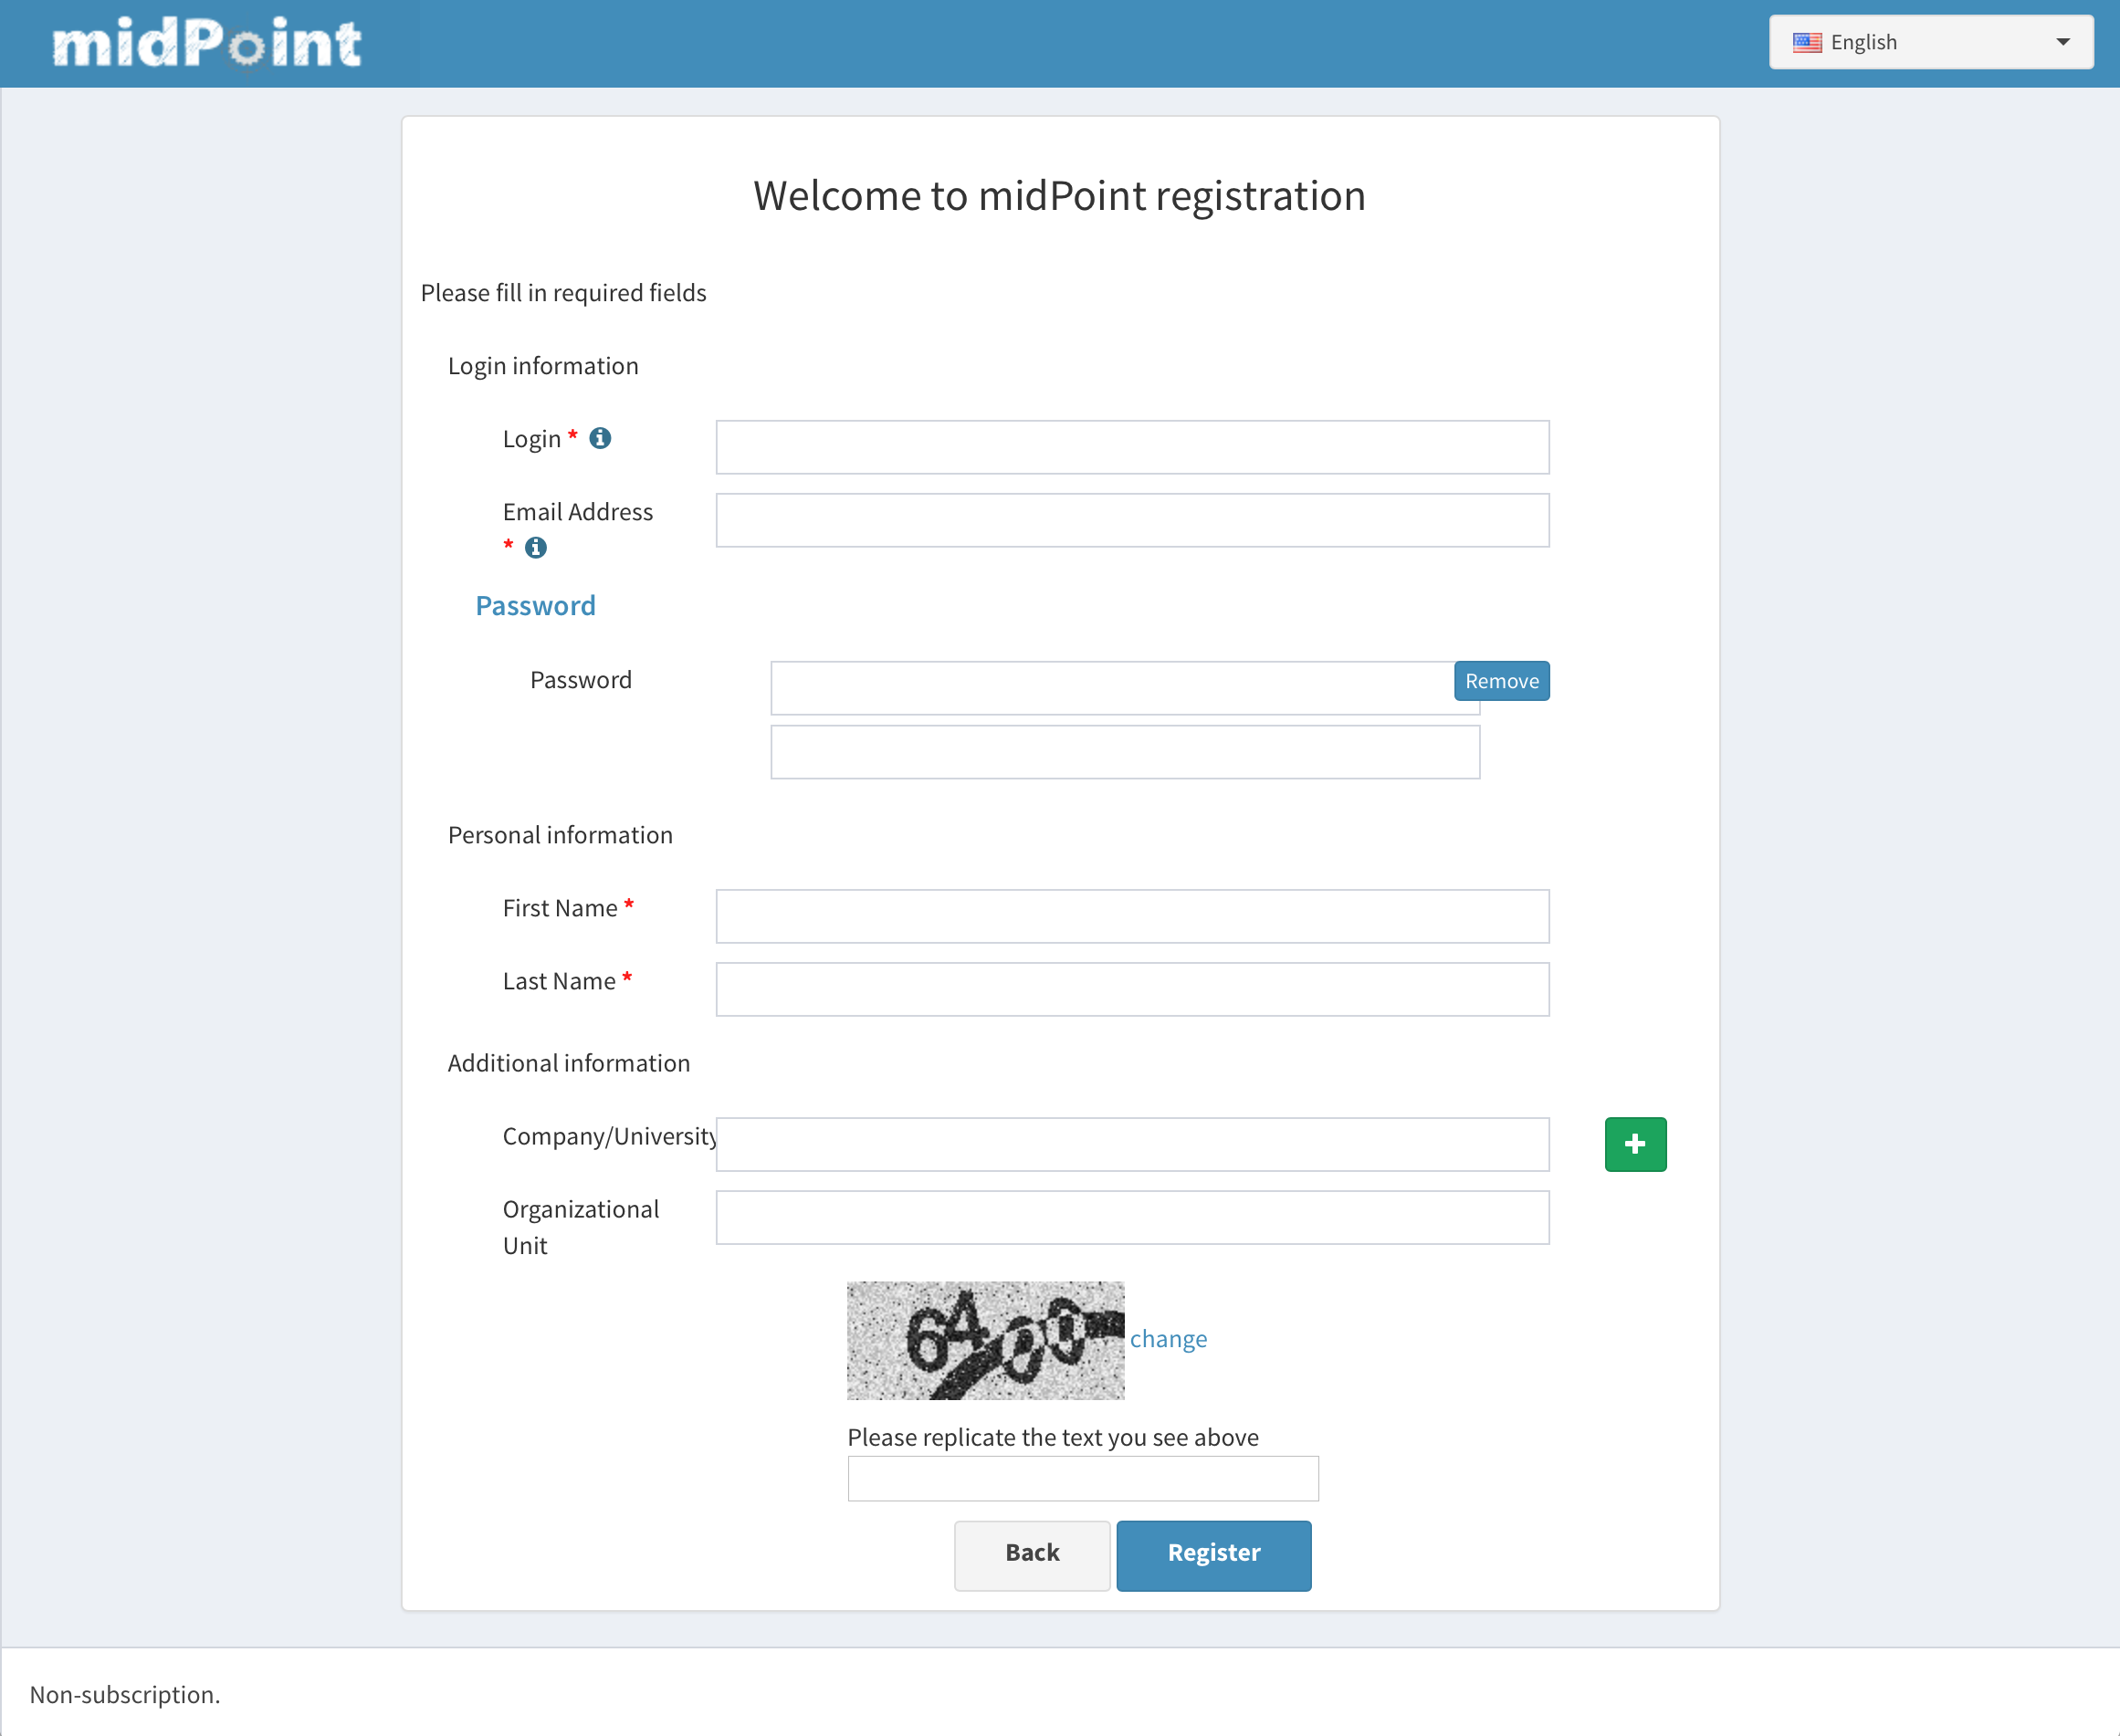Click the info icon next to Login
The height and width of the screenshot is (1736, 2120).
pos(600,438)
